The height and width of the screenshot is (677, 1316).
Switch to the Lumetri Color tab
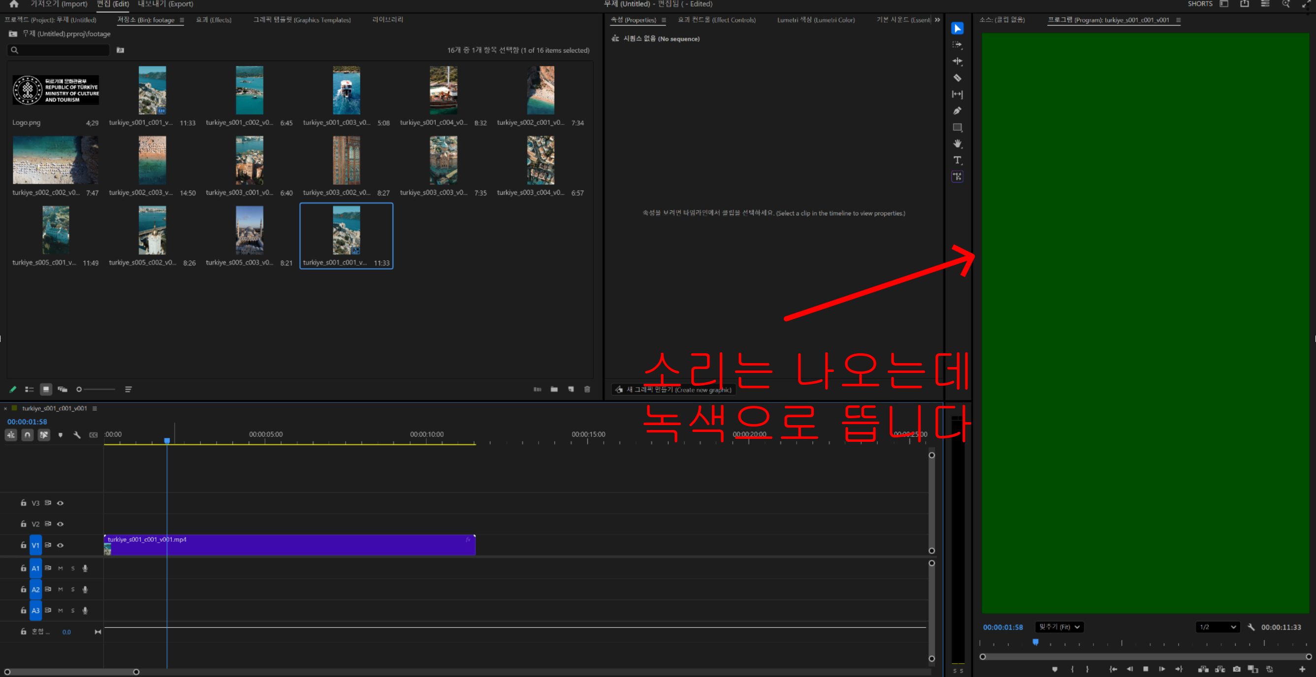[x=815, y=20]
